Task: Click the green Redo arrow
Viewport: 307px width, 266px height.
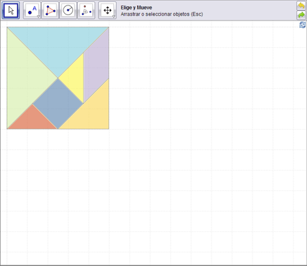Action: pyautogui.click(x=302, y=15)
